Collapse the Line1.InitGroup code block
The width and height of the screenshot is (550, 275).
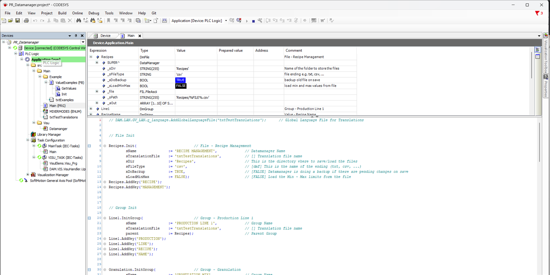tap(89, 218)
